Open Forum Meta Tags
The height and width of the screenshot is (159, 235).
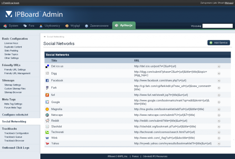[x=13, y=108]
